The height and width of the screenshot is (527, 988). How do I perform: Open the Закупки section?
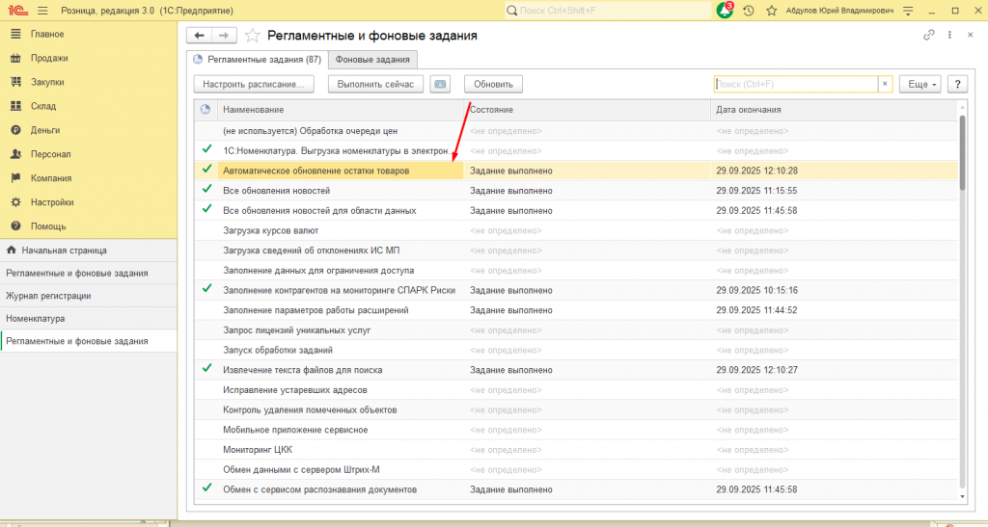point(47,82)
